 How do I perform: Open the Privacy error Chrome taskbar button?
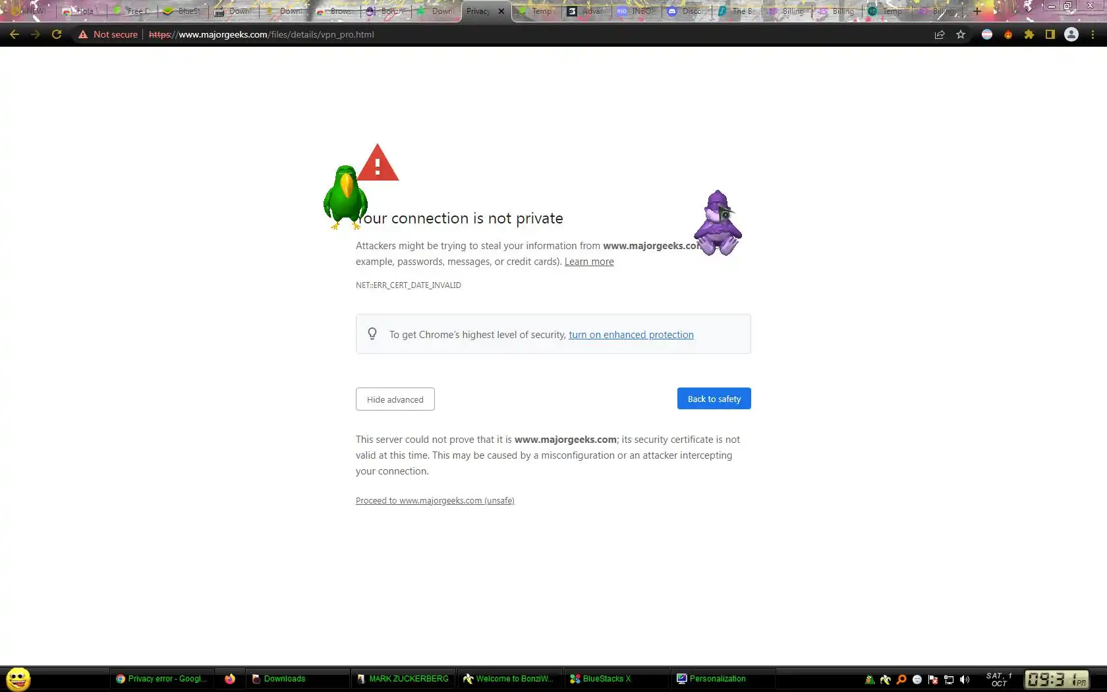[162, 679]
